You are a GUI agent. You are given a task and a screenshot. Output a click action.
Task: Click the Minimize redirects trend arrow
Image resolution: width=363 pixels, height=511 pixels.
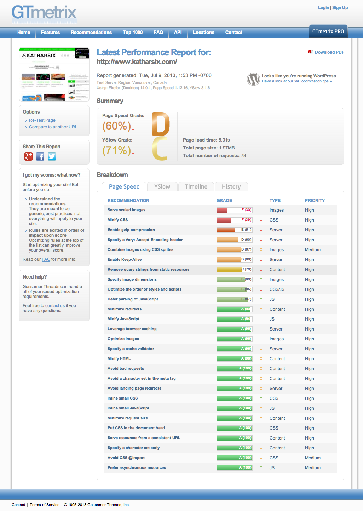(261, 309)
